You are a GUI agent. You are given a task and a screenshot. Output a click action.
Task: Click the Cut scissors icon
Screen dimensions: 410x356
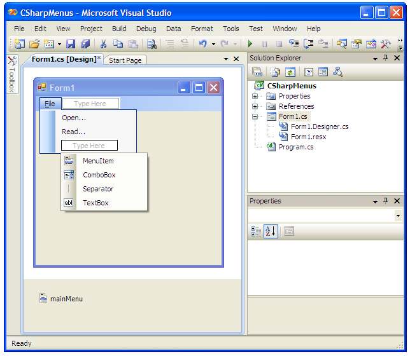pos(102,44)
